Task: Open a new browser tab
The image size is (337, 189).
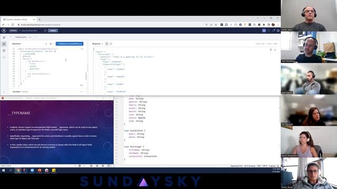Action: tap(39, 19)
